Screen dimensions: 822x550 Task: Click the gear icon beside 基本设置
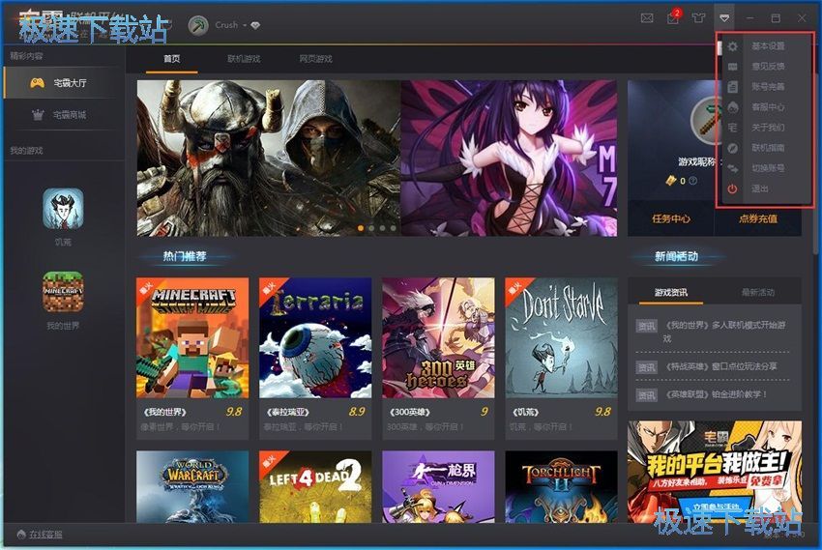pyautogui.click(x=733, y=46)
